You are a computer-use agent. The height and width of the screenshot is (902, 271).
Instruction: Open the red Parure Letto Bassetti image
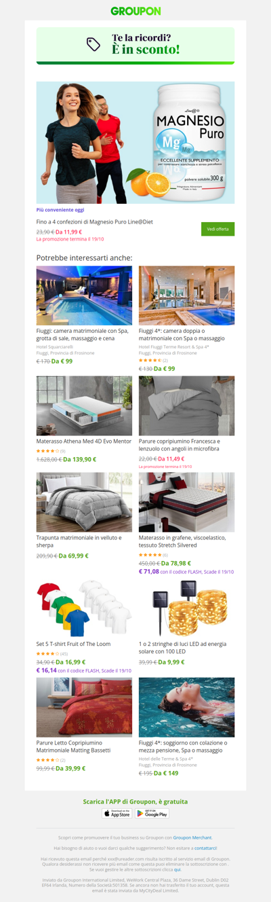click(x=84, y=707)
